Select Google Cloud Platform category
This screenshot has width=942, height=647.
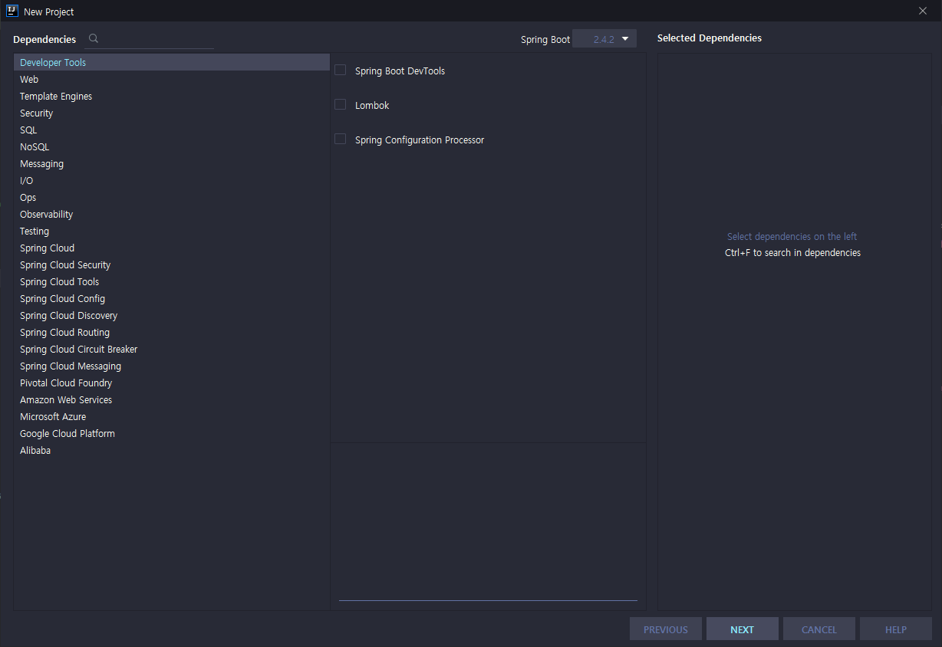coord(172,434)
